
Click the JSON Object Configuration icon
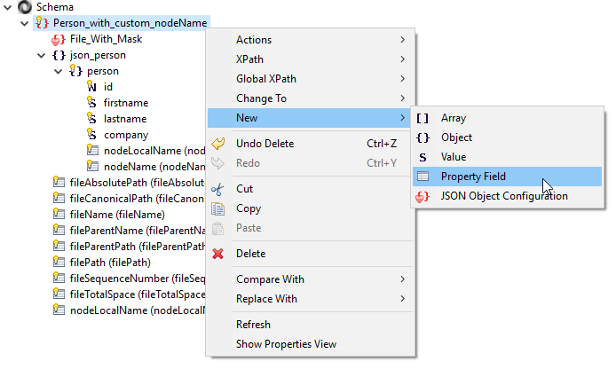423,197
